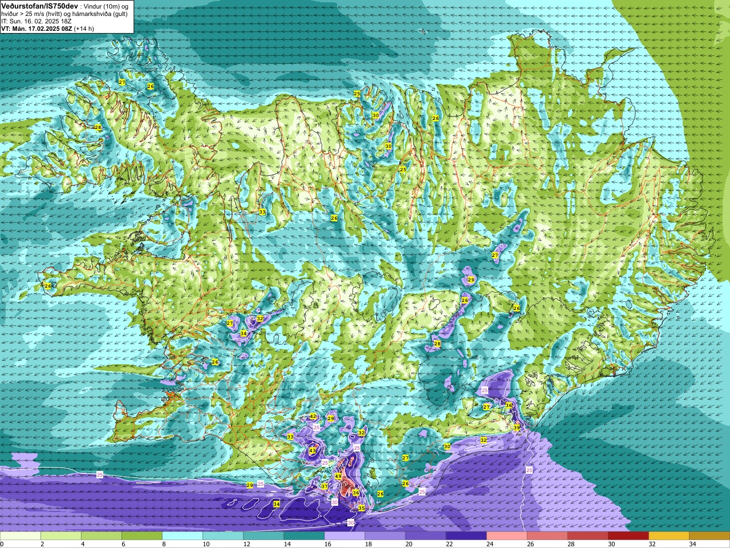Click the legend scale tick value 0
The height and width of the screenshot is (548, 730).
pyautogui.click(x=2, y=544)
